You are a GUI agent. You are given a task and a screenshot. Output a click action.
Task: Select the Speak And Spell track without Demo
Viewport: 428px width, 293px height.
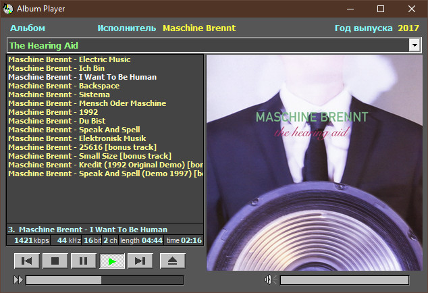pos(74,130)
